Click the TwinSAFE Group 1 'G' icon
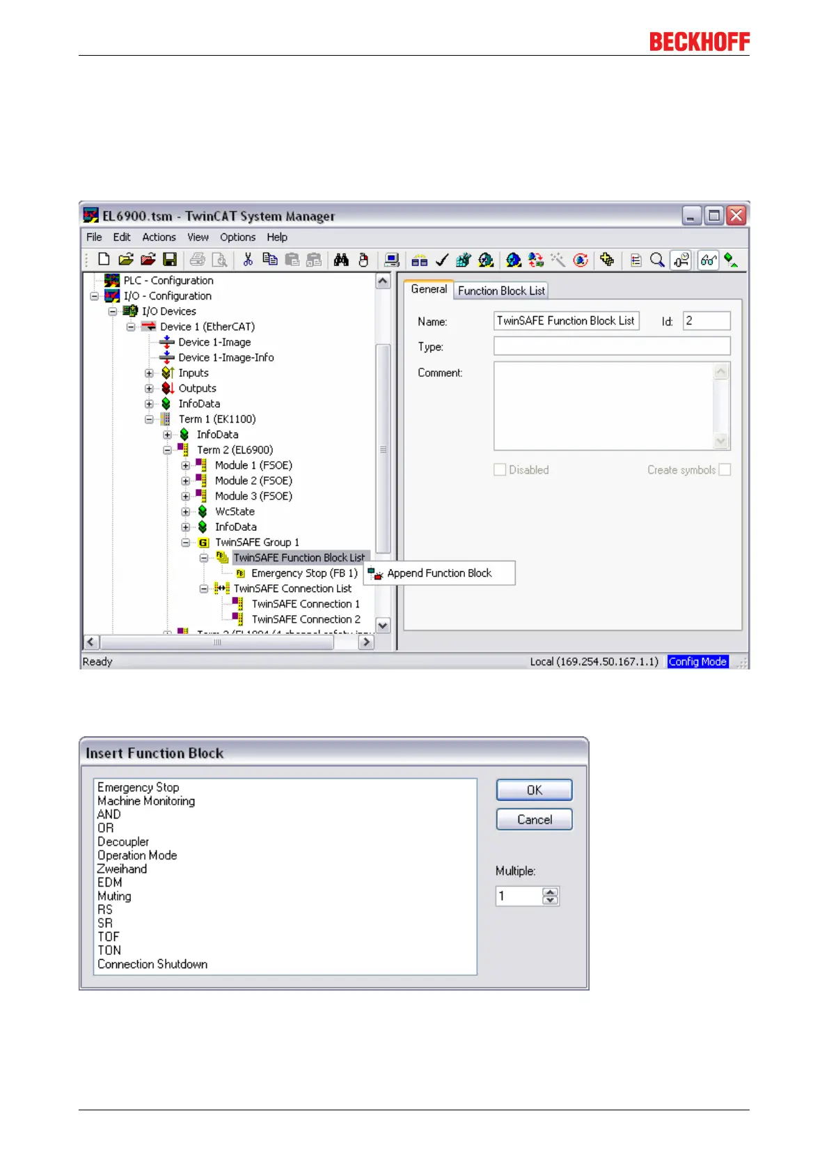 point(203,543)
